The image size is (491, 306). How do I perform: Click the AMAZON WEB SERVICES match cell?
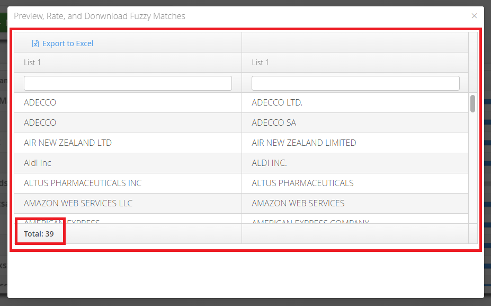pyautogui.click(x=355, y=203)
